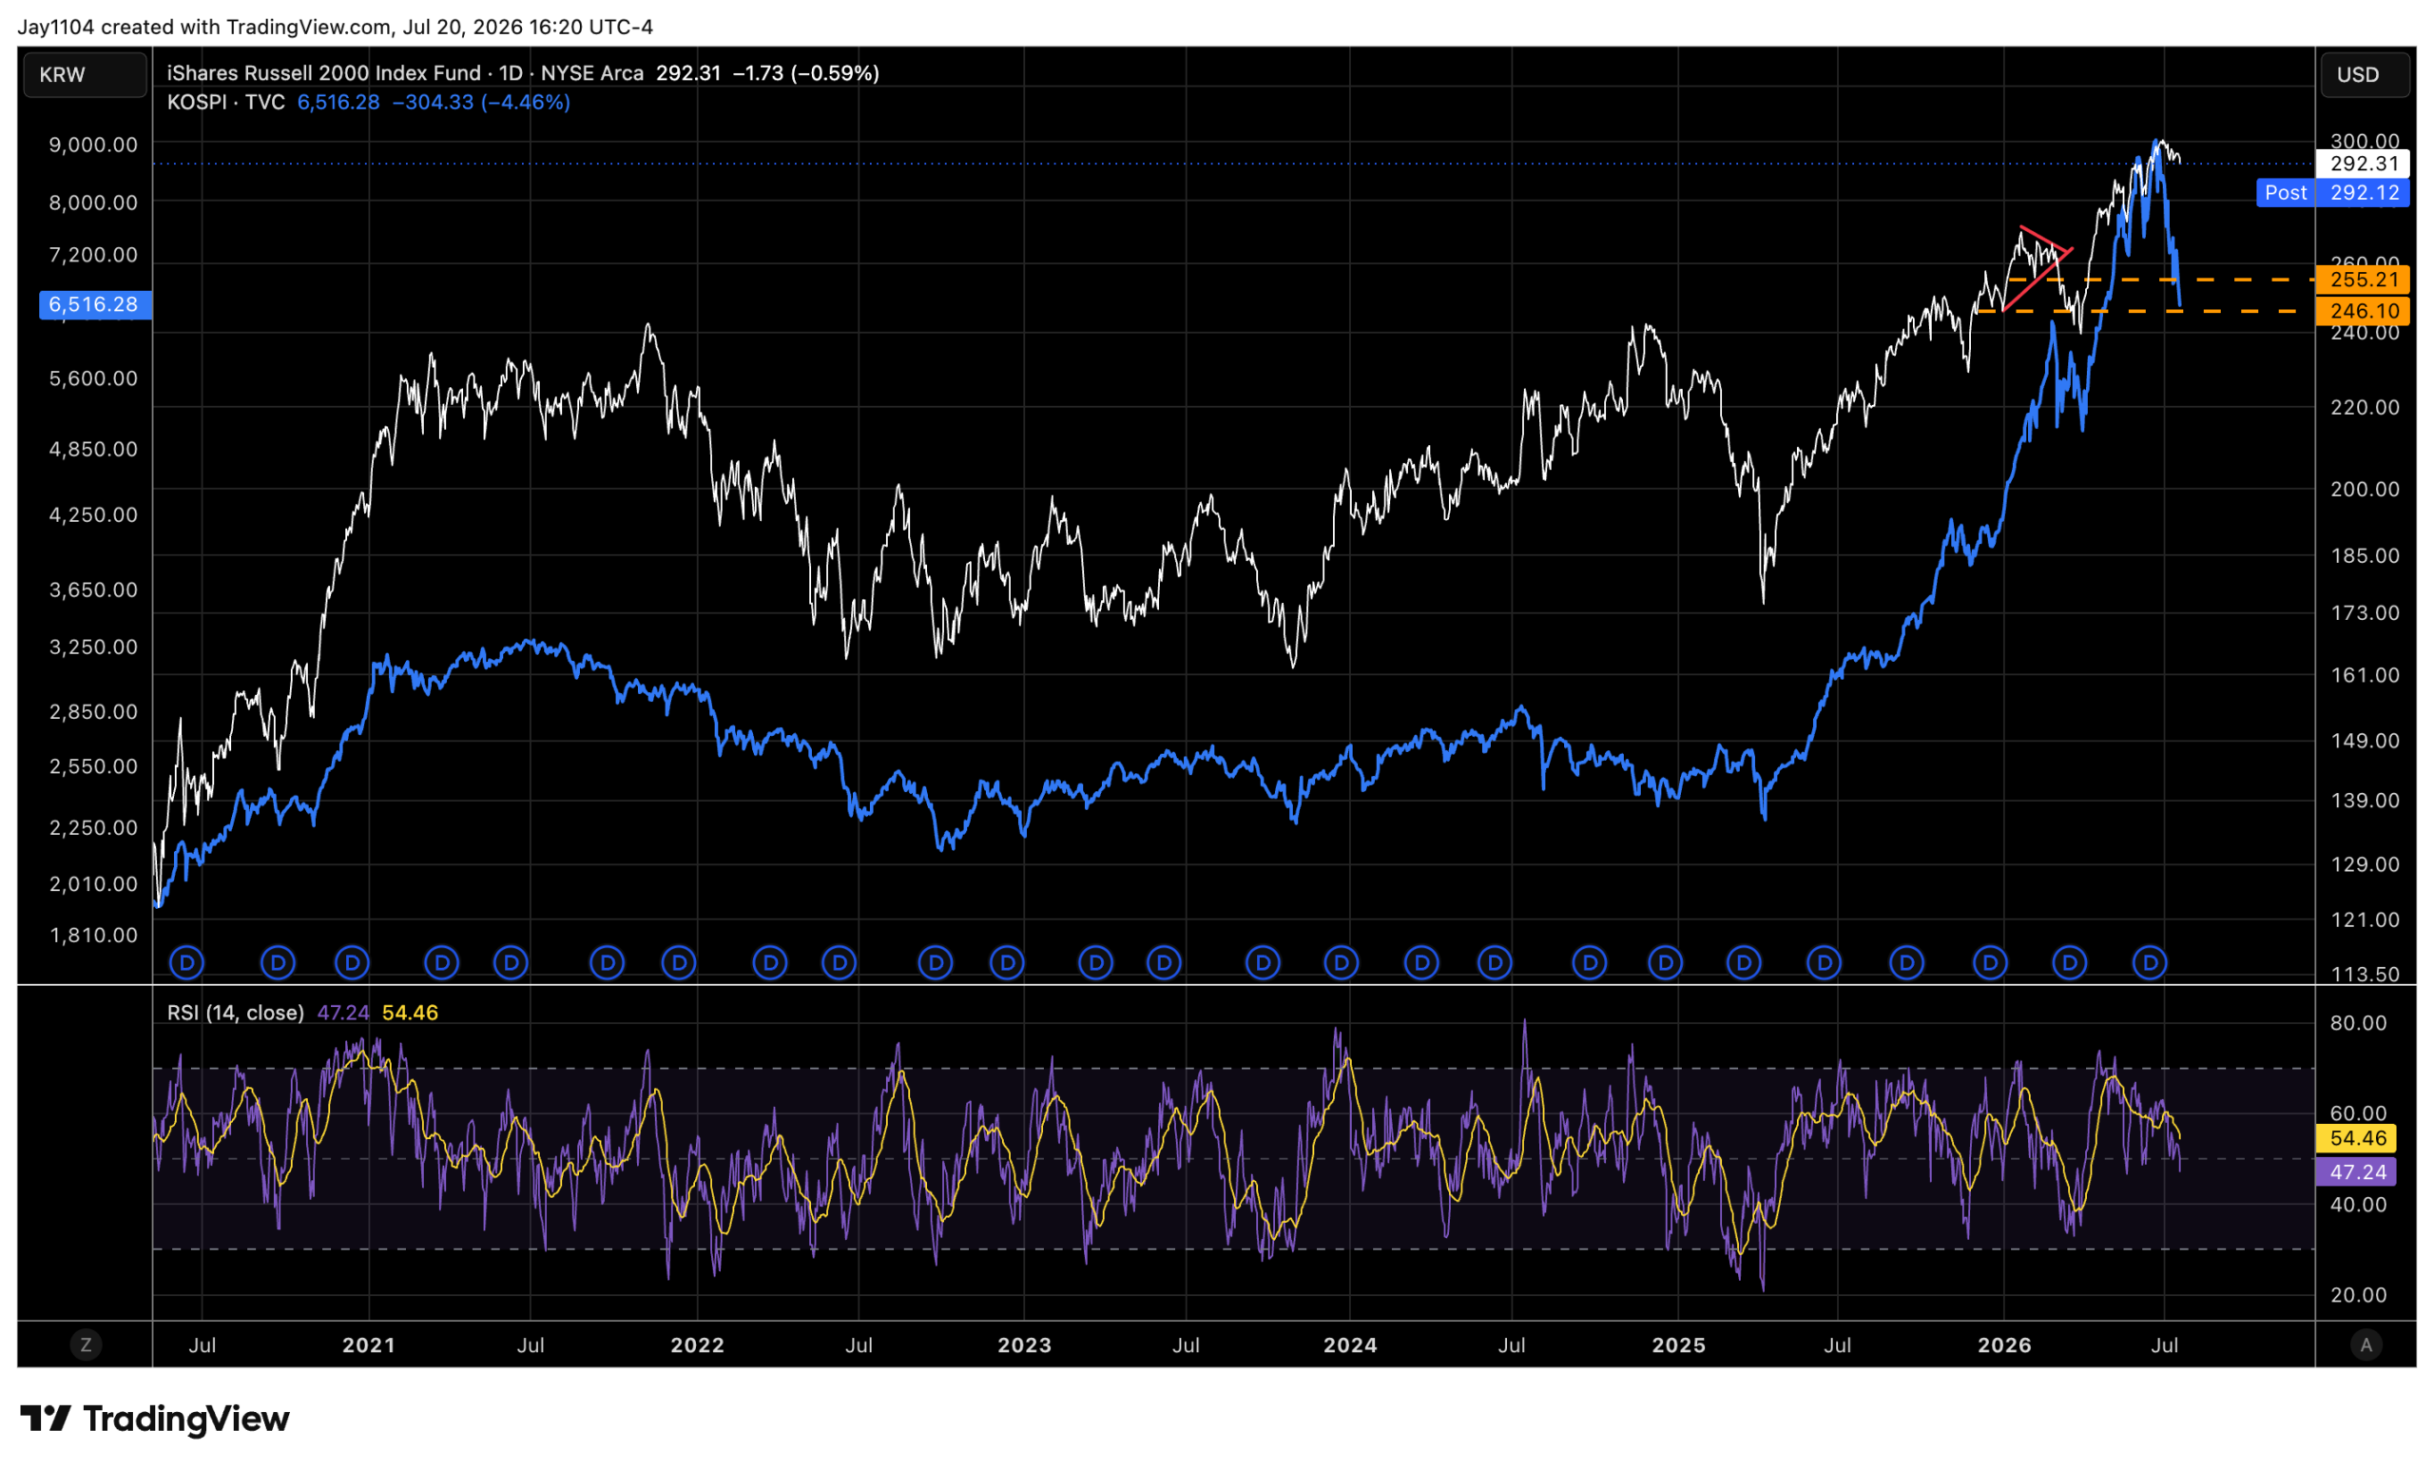Click the December 2023 dividend marker
Image resolution: width=2434 pixels, height=1470 pixels.
(1342, 962)
